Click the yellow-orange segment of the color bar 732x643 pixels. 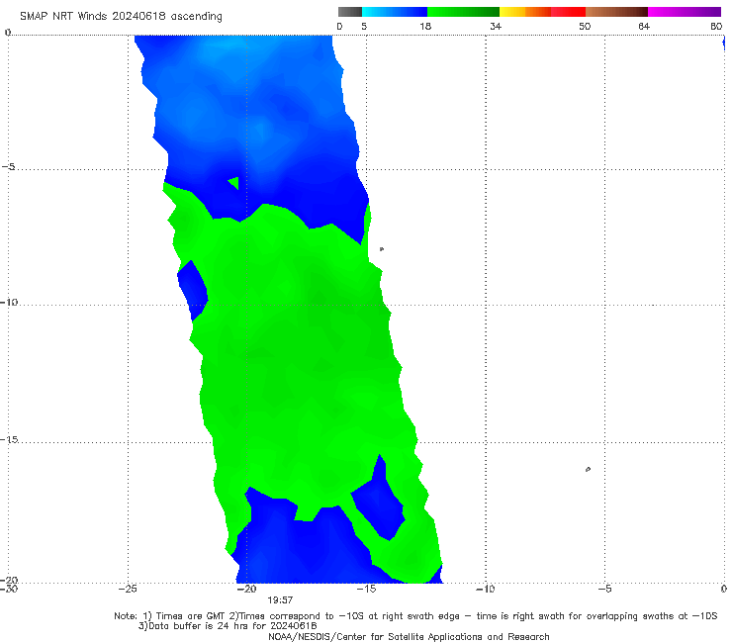(525, 12)
